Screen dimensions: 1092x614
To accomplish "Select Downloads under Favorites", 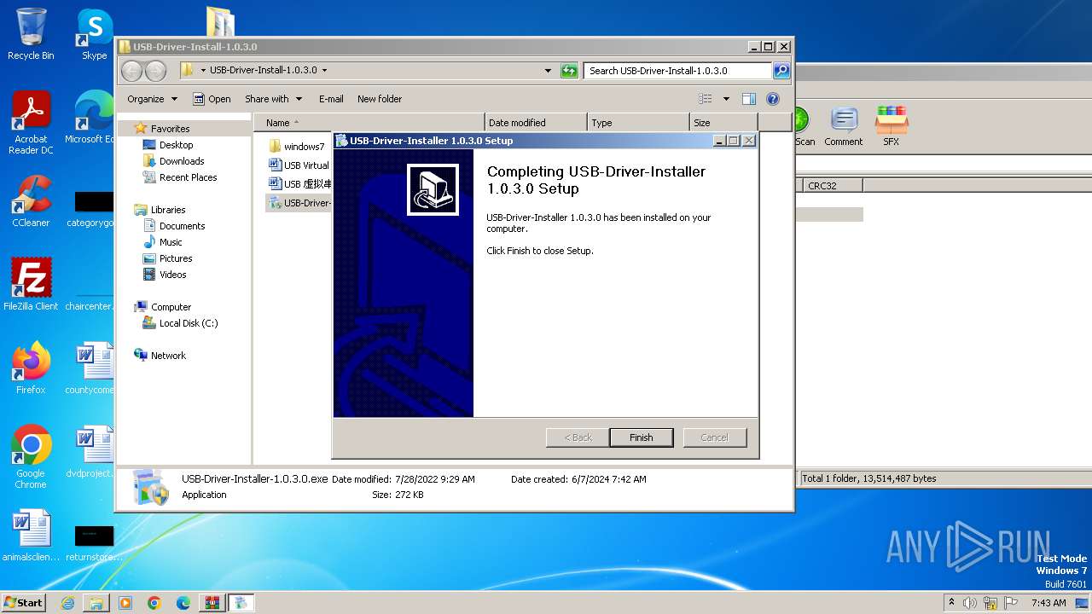I will tap(181, 161).
